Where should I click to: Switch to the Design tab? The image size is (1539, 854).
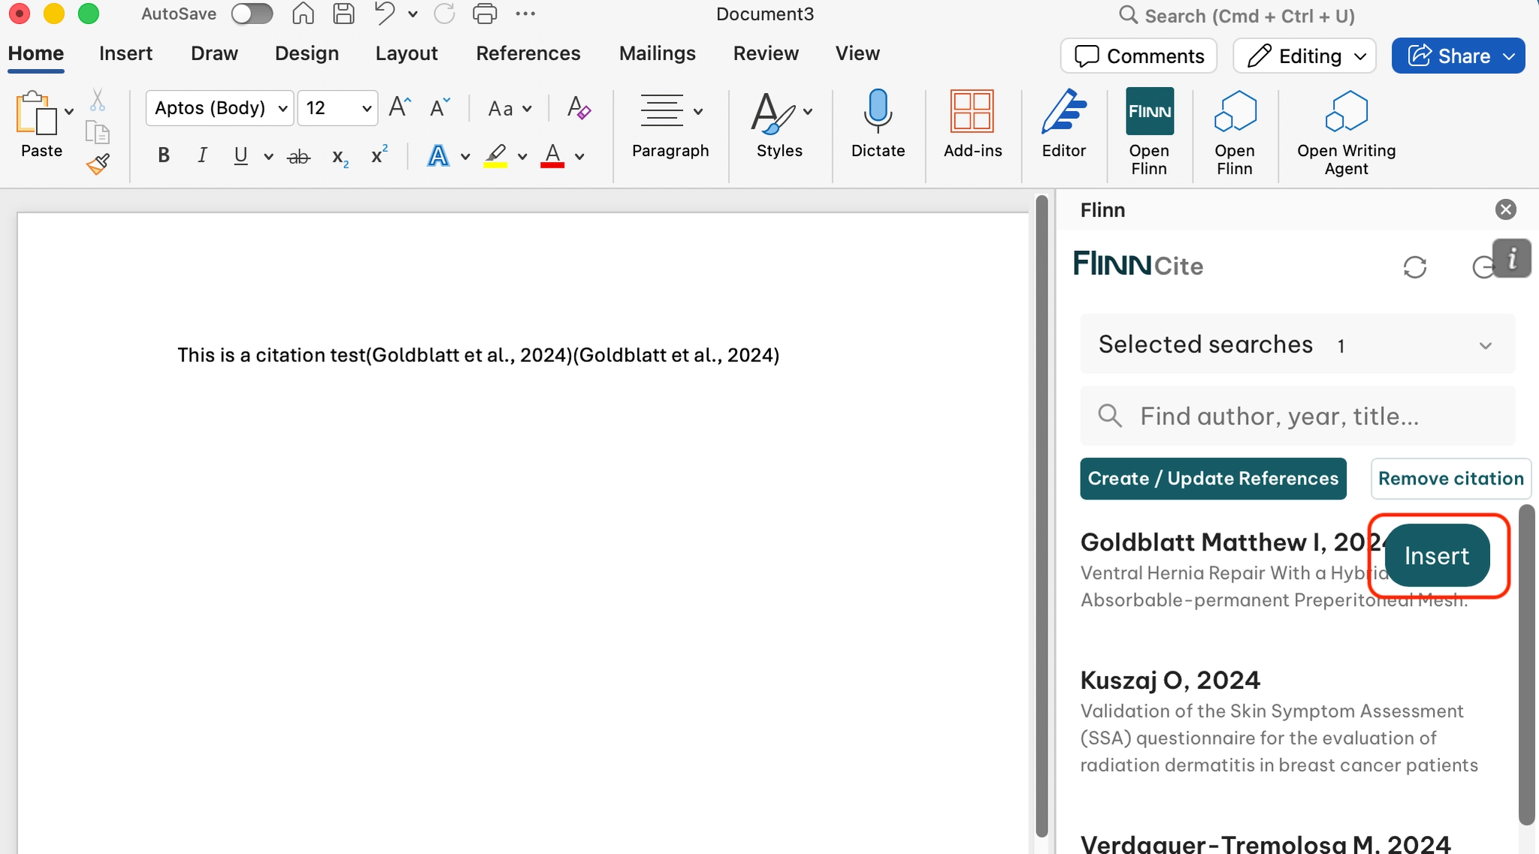pos(307,53)
